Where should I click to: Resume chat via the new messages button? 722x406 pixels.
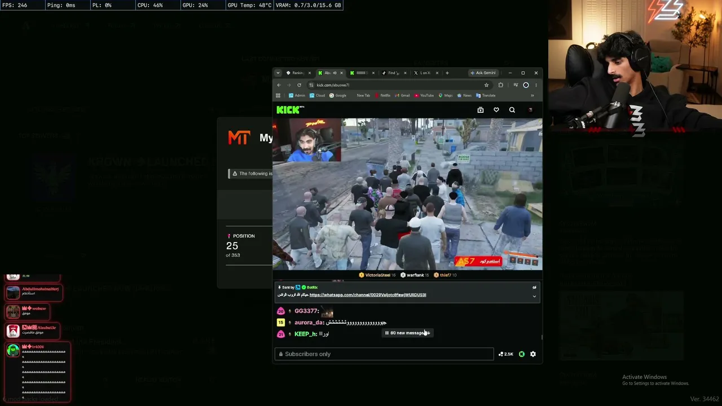[x=408, y=333]
